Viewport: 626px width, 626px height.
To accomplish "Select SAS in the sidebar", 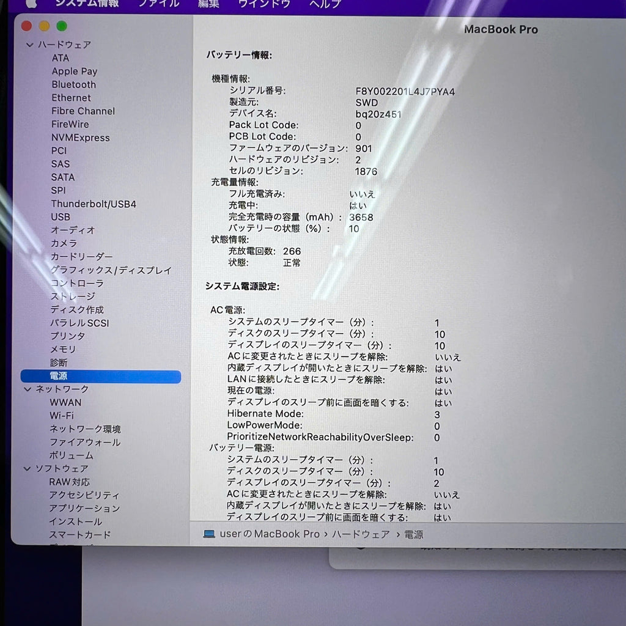I will point(61,164).
